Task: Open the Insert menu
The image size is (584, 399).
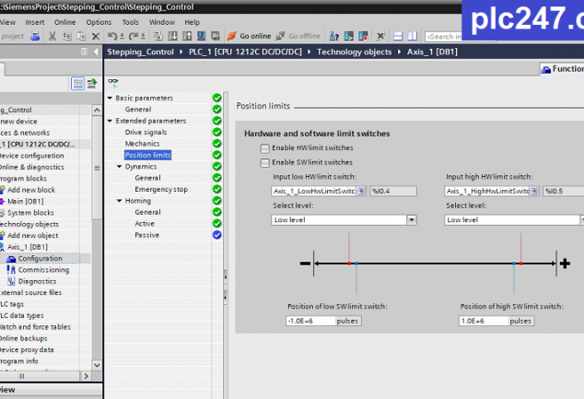Action: point(35,22)
